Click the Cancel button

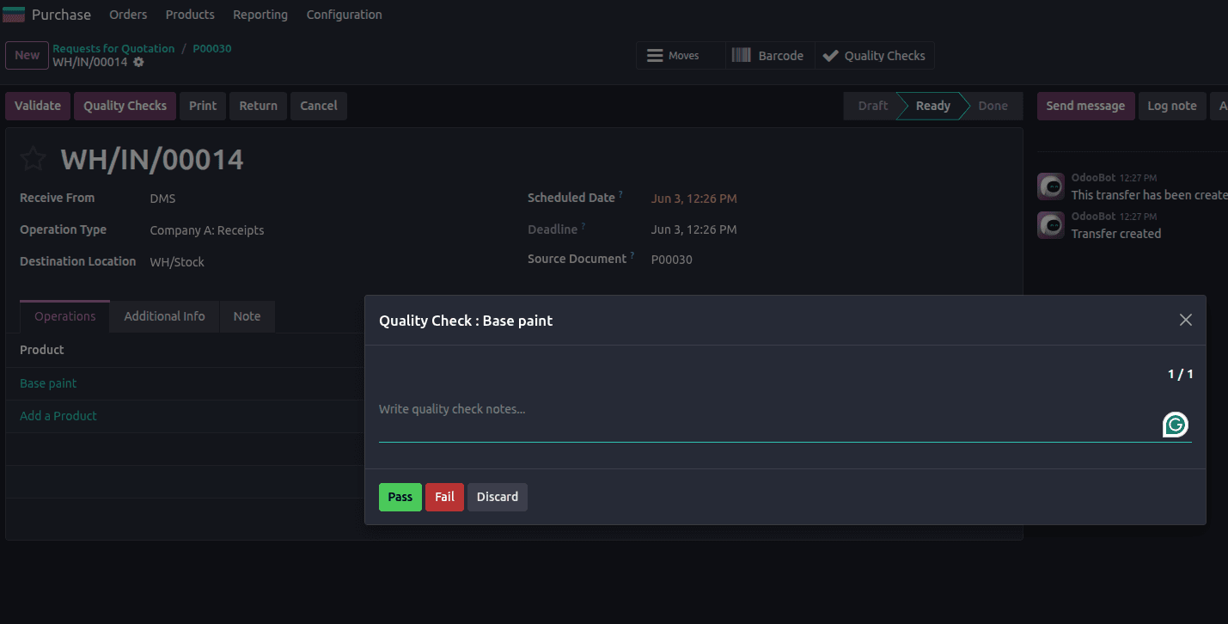point(319,106)
